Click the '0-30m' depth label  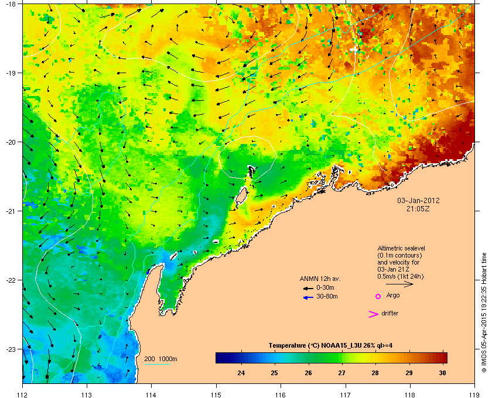(325, 287)
